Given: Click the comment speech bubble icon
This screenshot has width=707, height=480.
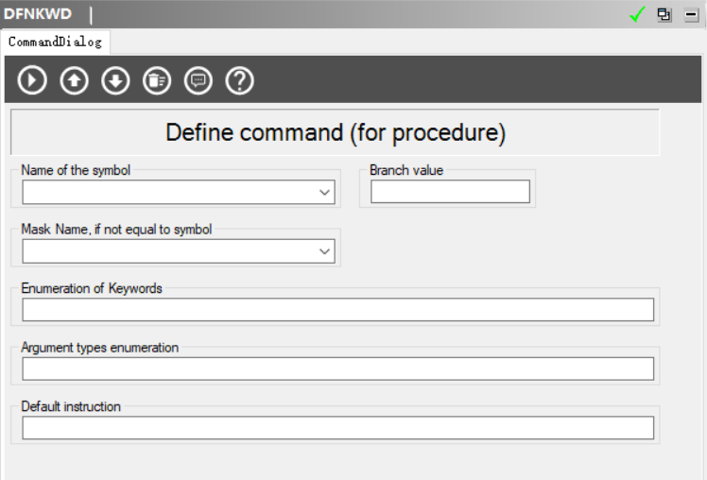Looking at the screenshot, I should click(198, 81).
